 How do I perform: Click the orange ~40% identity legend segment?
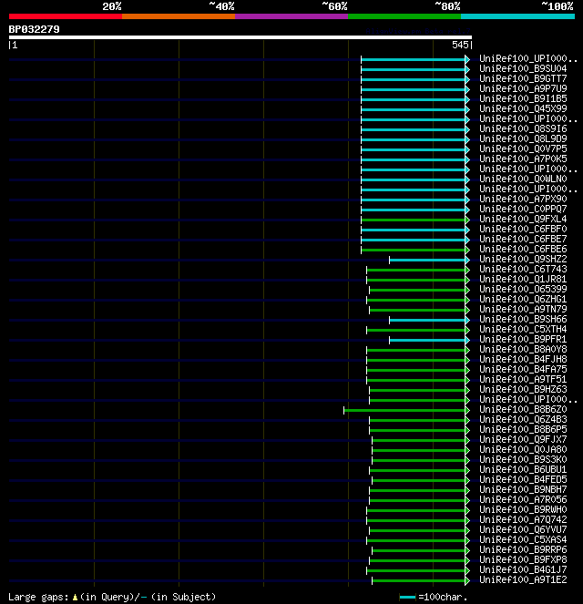179,16
